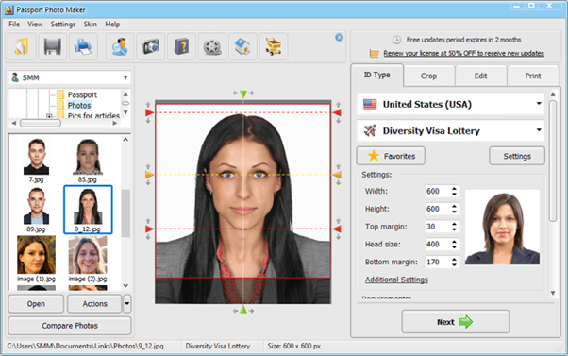Viewport: 568px width, 356px height.
Task: Click the lower left red chin line marker
Action: 149,229
